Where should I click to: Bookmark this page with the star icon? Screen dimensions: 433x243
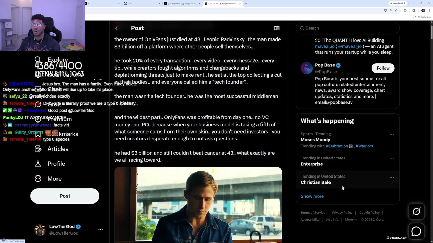pos(396,11)
